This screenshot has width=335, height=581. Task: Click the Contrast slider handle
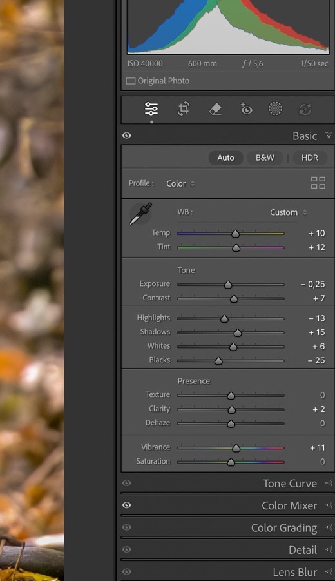pyautogui.click(x=234, y=299)
